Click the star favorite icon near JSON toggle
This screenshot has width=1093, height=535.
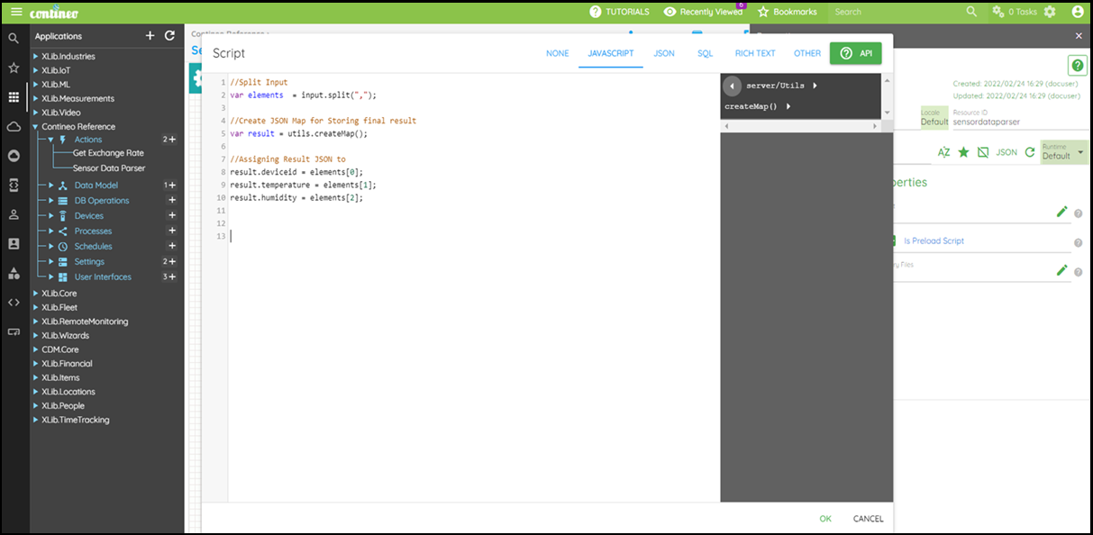(x=962, y=152)
